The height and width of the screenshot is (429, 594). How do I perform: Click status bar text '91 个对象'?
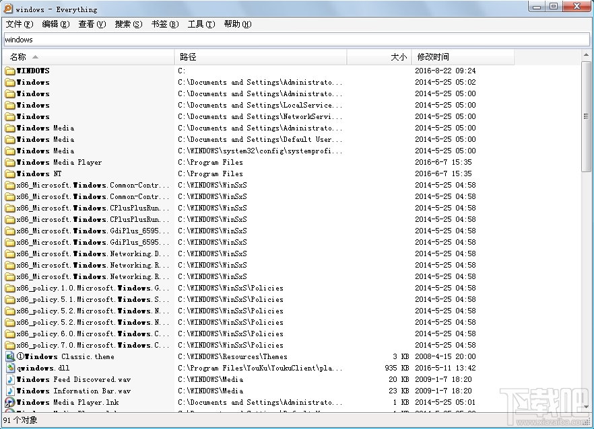20,420
